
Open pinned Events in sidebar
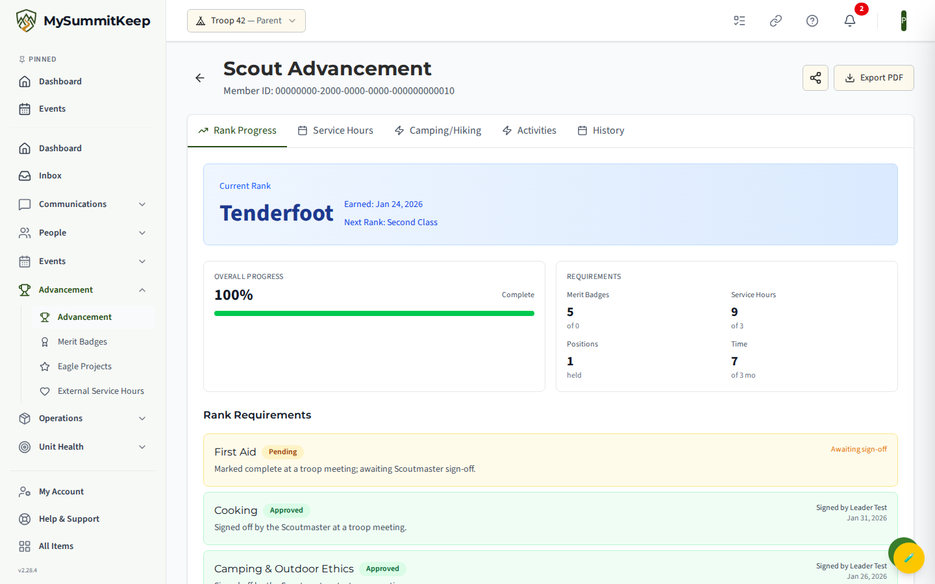[x=83, y=108]
